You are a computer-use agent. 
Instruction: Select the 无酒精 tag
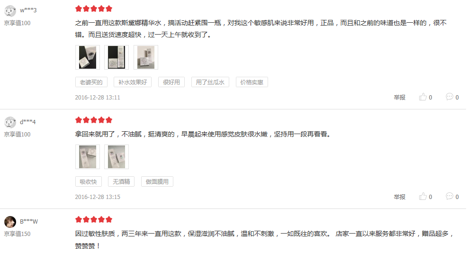[x=121, y=181]
